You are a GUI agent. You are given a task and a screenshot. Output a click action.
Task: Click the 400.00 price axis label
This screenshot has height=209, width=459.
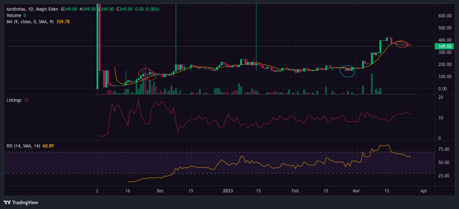click(x=445, y=40)
